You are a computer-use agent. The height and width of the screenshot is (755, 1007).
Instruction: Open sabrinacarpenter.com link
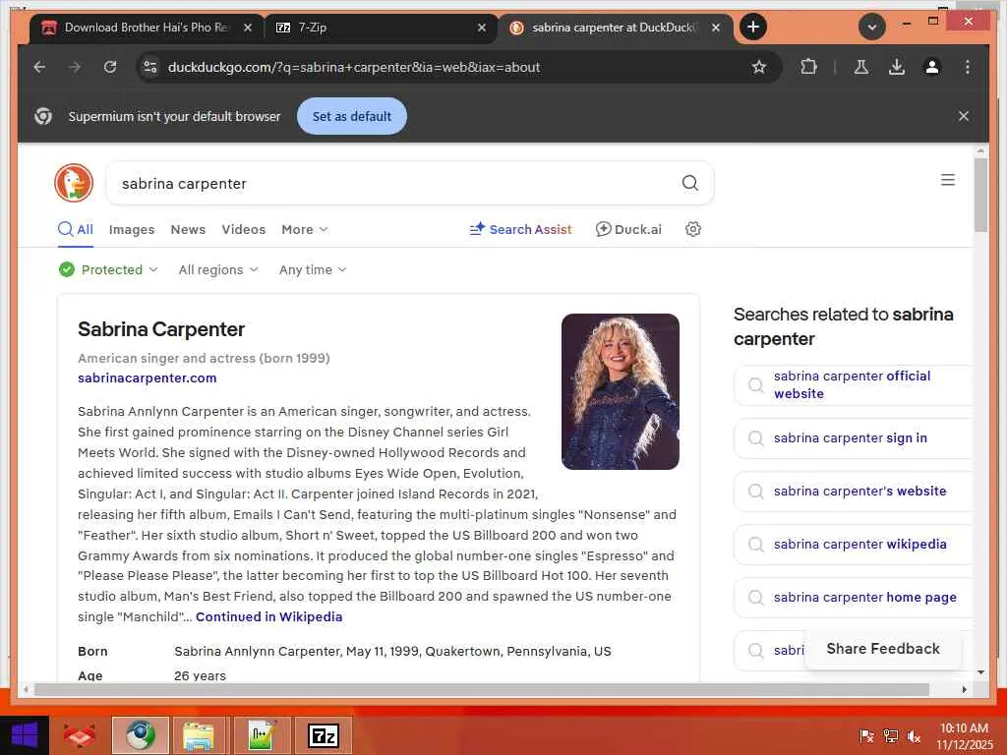tap(148, 377)
